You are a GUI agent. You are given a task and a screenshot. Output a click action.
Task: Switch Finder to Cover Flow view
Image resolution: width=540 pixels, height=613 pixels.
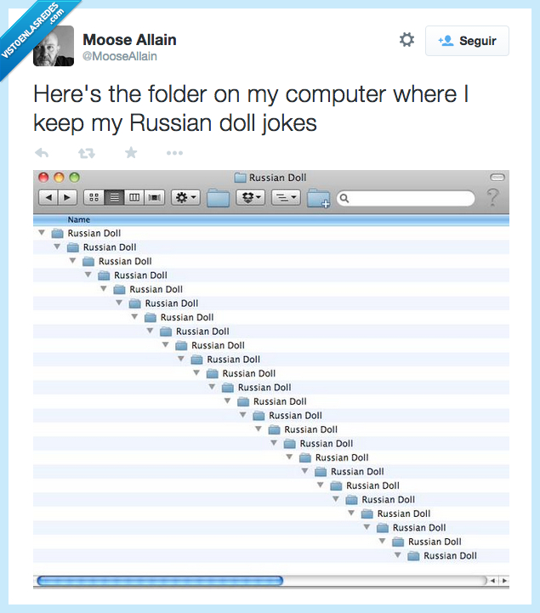(x=154, y=197)
